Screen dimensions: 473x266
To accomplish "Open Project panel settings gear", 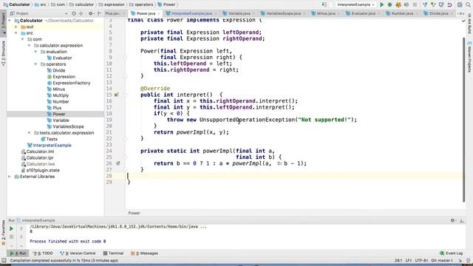I will [90, 13].
